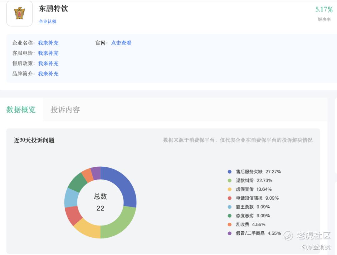Select the blue 售后服务欠缺 legend dot

[230, 172]
